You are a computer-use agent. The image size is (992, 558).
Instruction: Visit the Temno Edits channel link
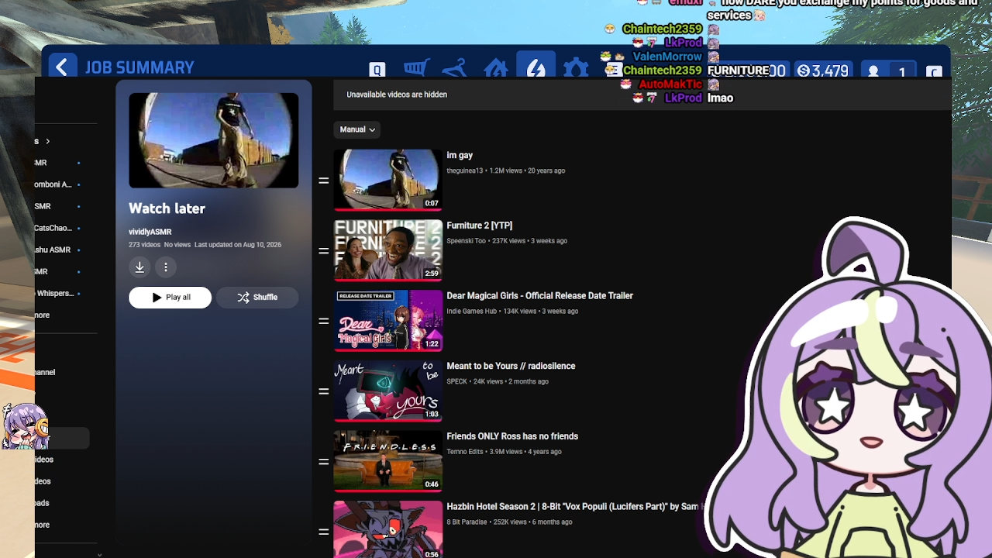pos(465,452)
